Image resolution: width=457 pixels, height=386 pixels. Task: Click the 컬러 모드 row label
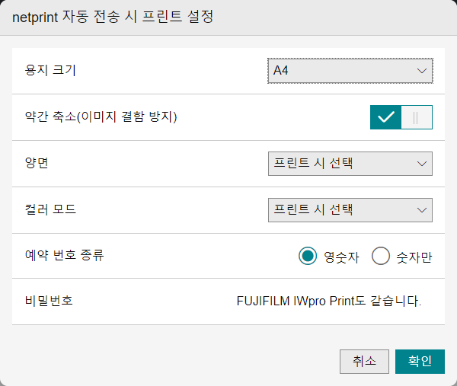[50, 209]
